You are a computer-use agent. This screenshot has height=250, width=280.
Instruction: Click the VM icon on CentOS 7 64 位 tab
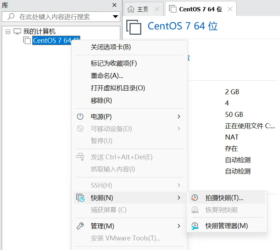[173, 9]
